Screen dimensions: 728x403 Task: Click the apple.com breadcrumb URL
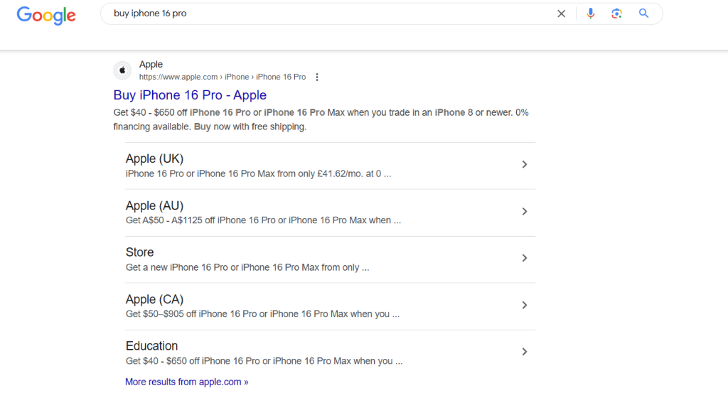[223, 77]
